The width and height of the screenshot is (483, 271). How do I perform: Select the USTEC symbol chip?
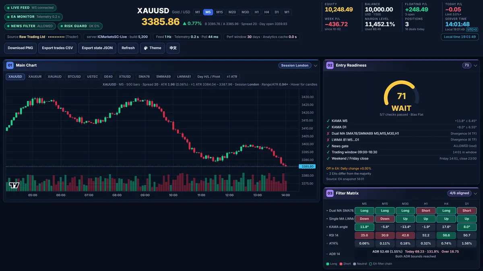[x=93, y=76]
